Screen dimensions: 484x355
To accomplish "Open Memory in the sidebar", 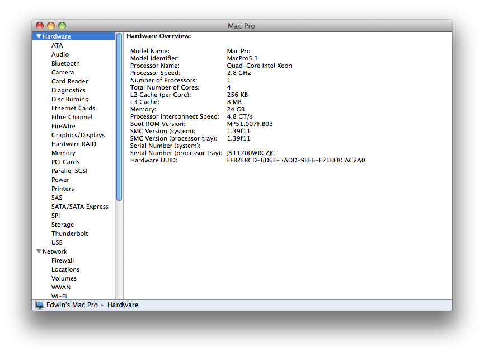I will click(x=63, y=153).
